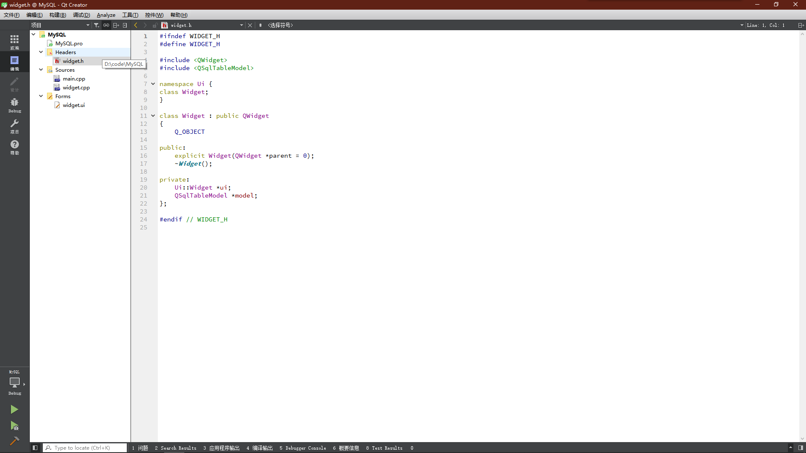Start debugging with run-bug icon
This screenshot has width=806, height=453.
coord(14,426)
